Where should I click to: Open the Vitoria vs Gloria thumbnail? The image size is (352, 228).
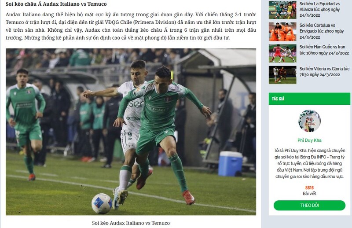click(x=282, y=75)
